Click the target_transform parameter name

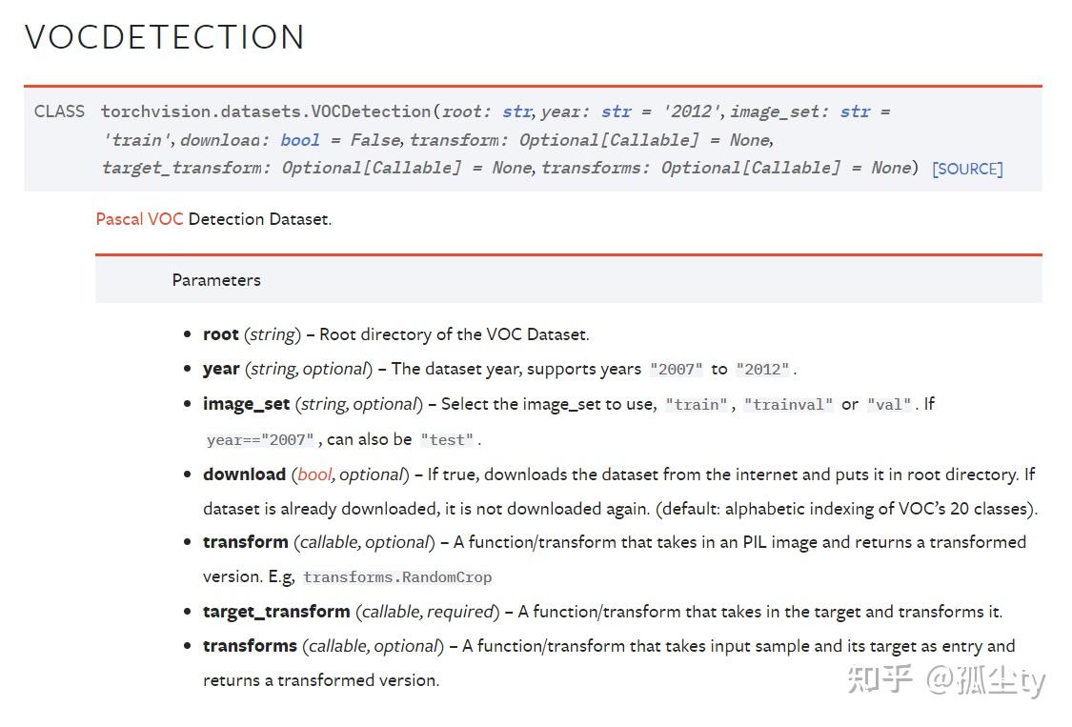[276, 612]
